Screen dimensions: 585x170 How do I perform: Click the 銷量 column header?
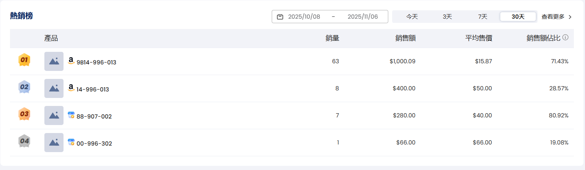pos(332,38)
